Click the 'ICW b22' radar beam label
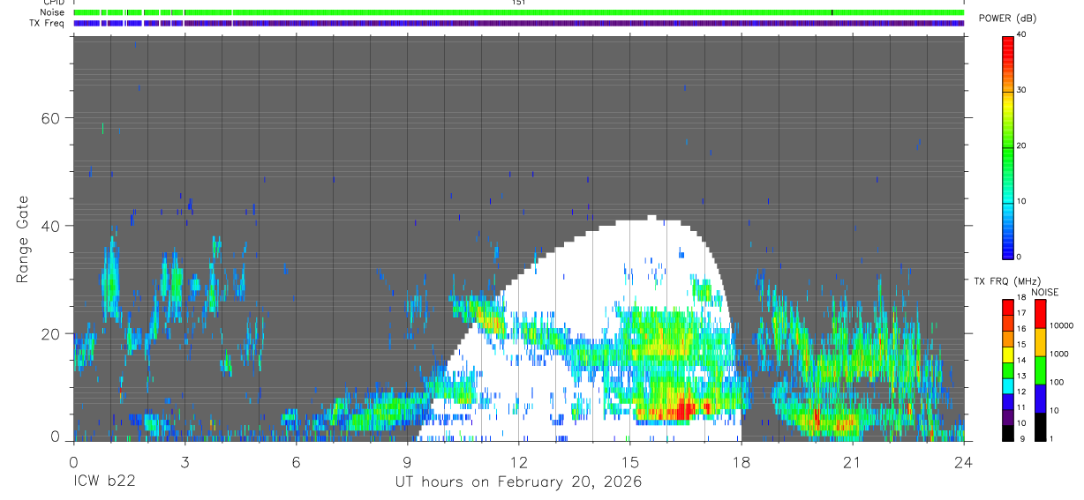Image resolution: width=1084 pixels, height=500 pixels. pyautogui.click(x=103, y=482)
